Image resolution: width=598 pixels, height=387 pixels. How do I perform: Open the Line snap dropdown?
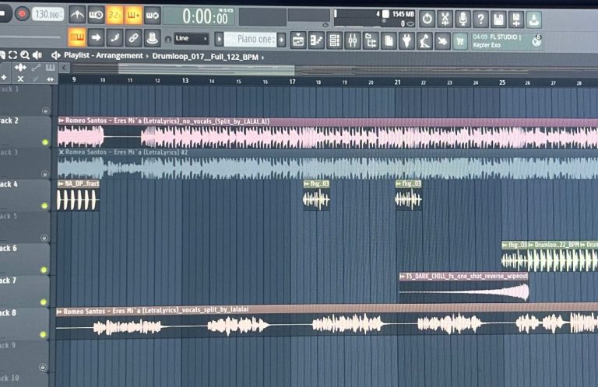(x=192, y=38)
